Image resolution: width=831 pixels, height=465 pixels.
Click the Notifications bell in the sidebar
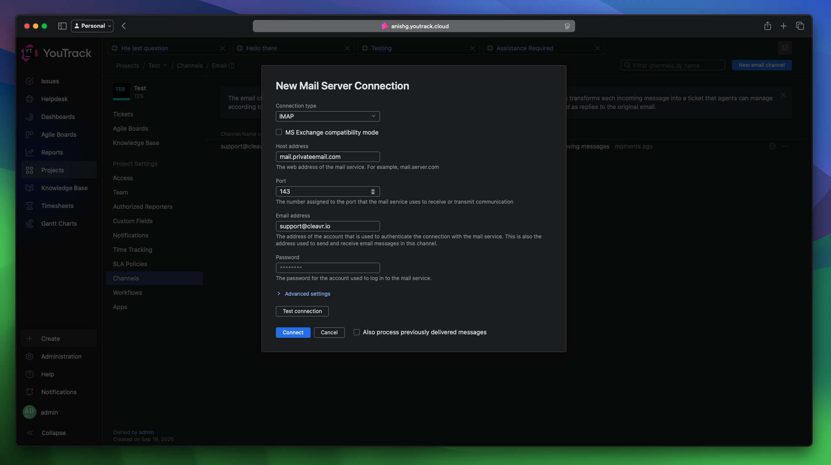click(29, 392)
